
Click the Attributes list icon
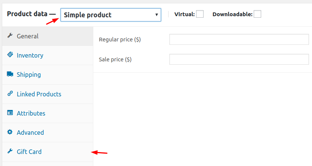[10, 113]
